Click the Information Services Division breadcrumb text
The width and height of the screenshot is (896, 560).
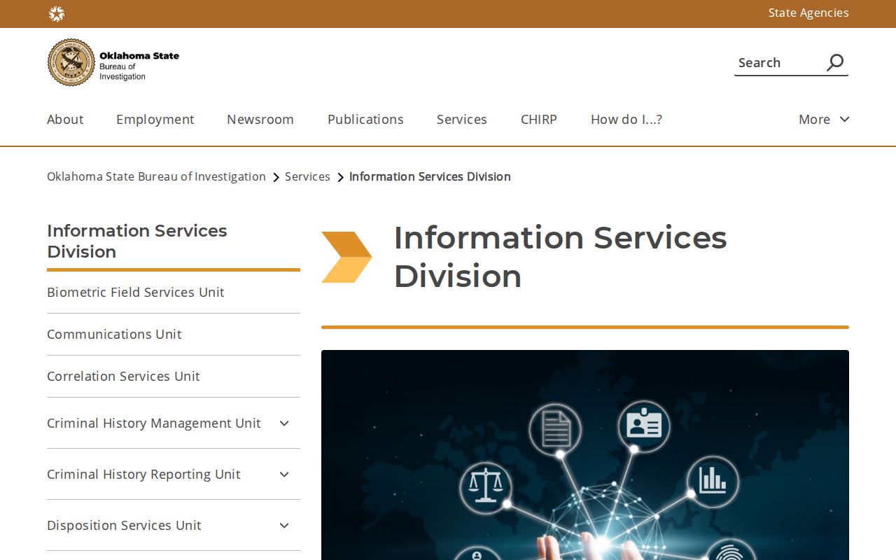pos(430,176)
